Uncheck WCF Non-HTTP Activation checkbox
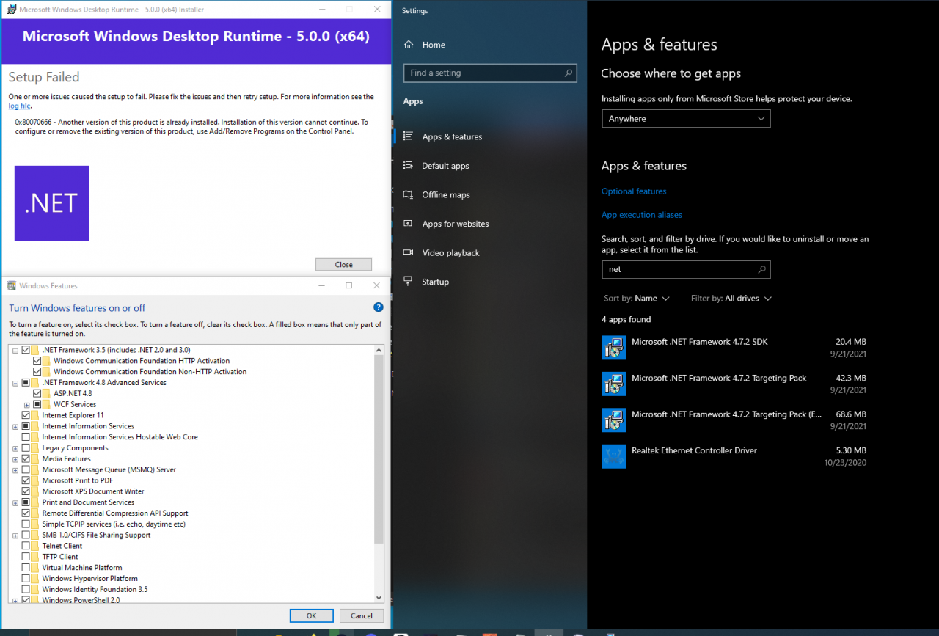Image resolution: width=939 pixels, height=636 pixels. pos(37,372)
